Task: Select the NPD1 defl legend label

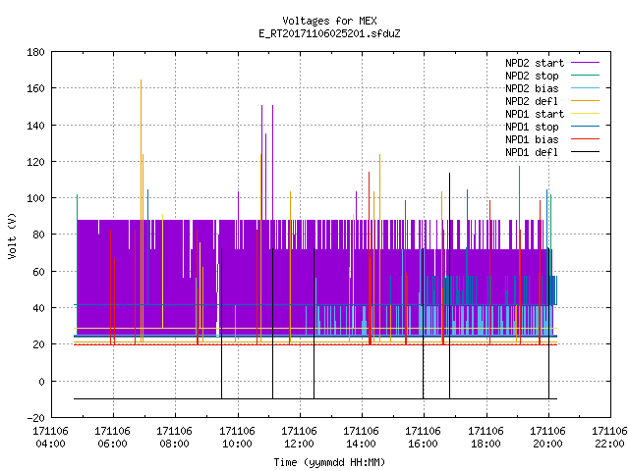Action: tap(532, 152)
